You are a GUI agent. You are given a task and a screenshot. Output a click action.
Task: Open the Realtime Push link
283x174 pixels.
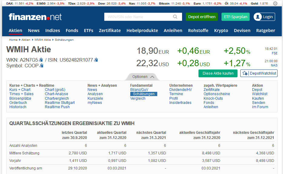click(57, 107)
